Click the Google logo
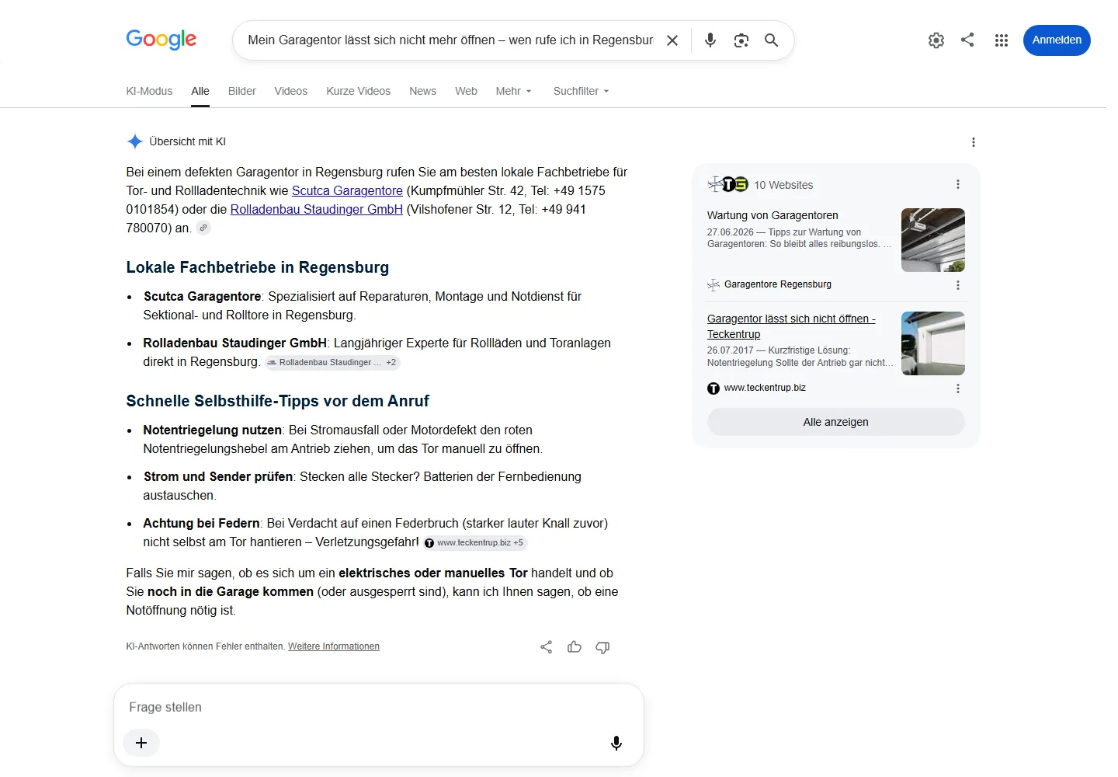Viewport: 1118px width, 777px height. [161, 39]
